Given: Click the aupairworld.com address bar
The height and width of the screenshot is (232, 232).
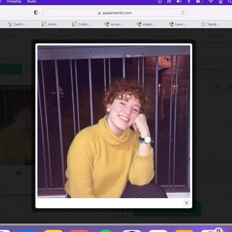Looking at the screenshot, I should click(x=114, y=13).
